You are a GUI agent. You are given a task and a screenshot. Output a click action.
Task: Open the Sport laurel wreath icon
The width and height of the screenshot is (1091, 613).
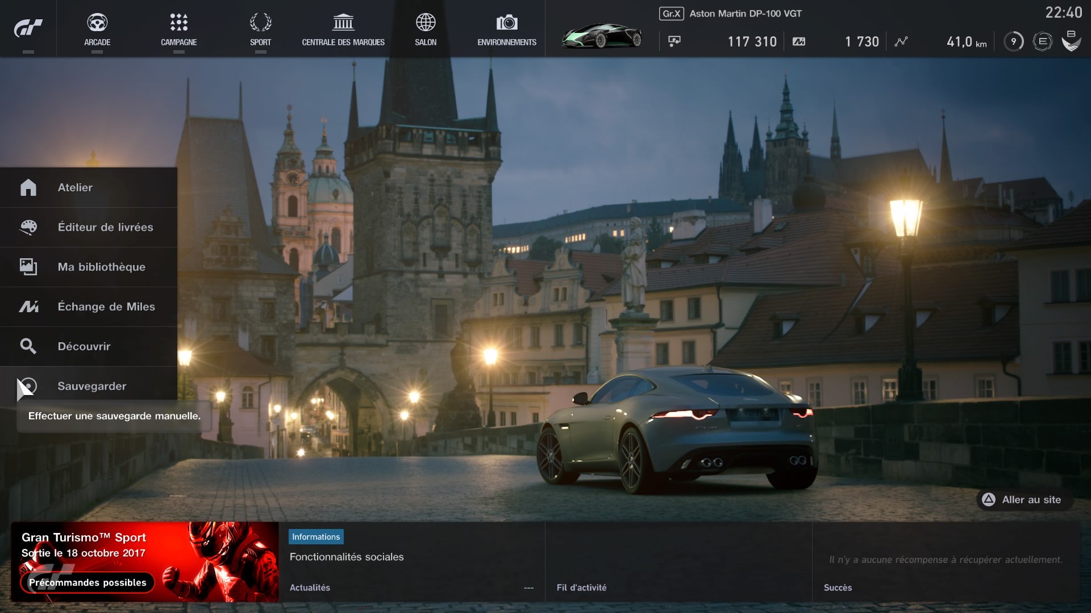click(x=260, y=23)
